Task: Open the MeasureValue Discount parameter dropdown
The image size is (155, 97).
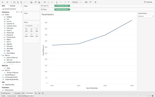Action: click(146, 16)
